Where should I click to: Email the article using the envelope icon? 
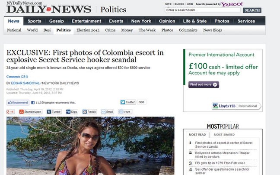coord(107,112)
